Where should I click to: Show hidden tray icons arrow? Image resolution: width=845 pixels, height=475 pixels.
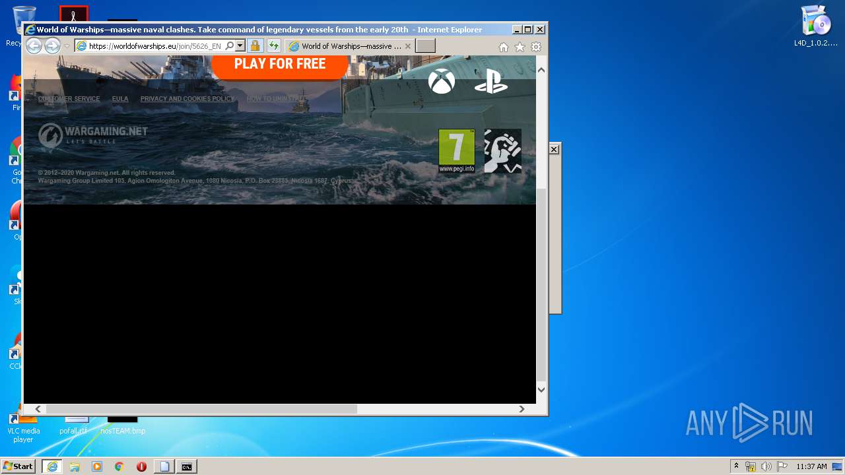[x=736, y=466]
